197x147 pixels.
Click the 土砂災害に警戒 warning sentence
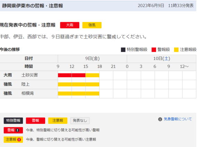pos(73,37)
